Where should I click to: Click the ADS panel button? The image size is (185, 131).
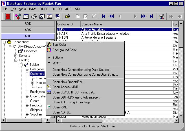(28, 30)
